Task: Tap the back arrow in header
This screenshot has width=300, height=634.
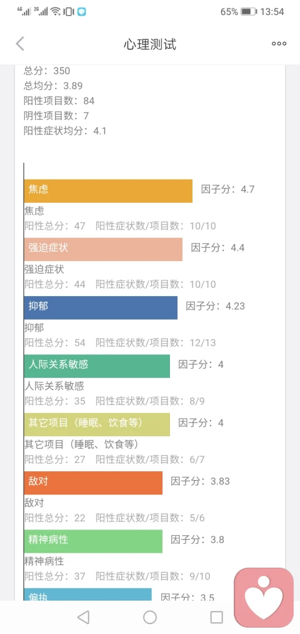Action: (x=20, y=44)
